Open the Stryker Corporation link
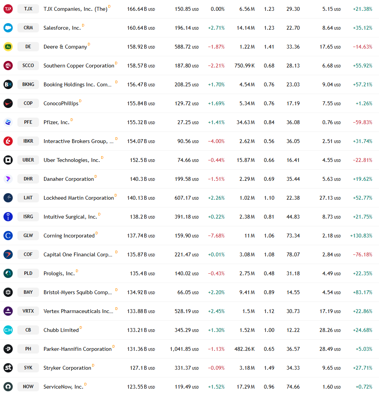This screenshot has height=394, width=379. pyautogui.click(x=67, y=368)
